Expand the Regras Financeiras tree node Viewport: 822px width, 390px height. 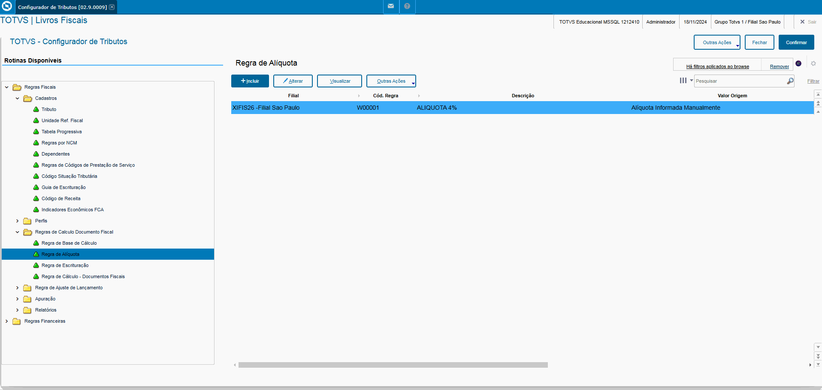pyautogui.click(x=7, y=321)
